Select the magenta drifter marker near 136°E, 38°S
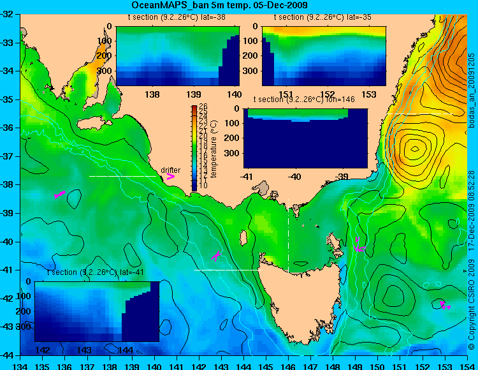Viewport: 478px width, 370px height. coord(59,195)
